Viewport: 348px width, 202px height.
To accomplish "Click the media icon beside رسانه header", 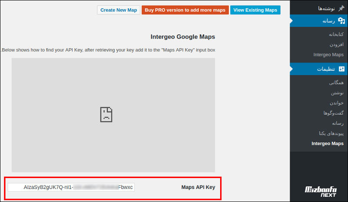I will tap(341, 21).
